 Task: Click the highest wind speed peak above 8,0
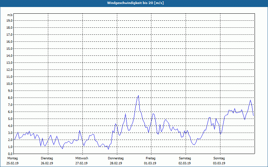(138, 96)
